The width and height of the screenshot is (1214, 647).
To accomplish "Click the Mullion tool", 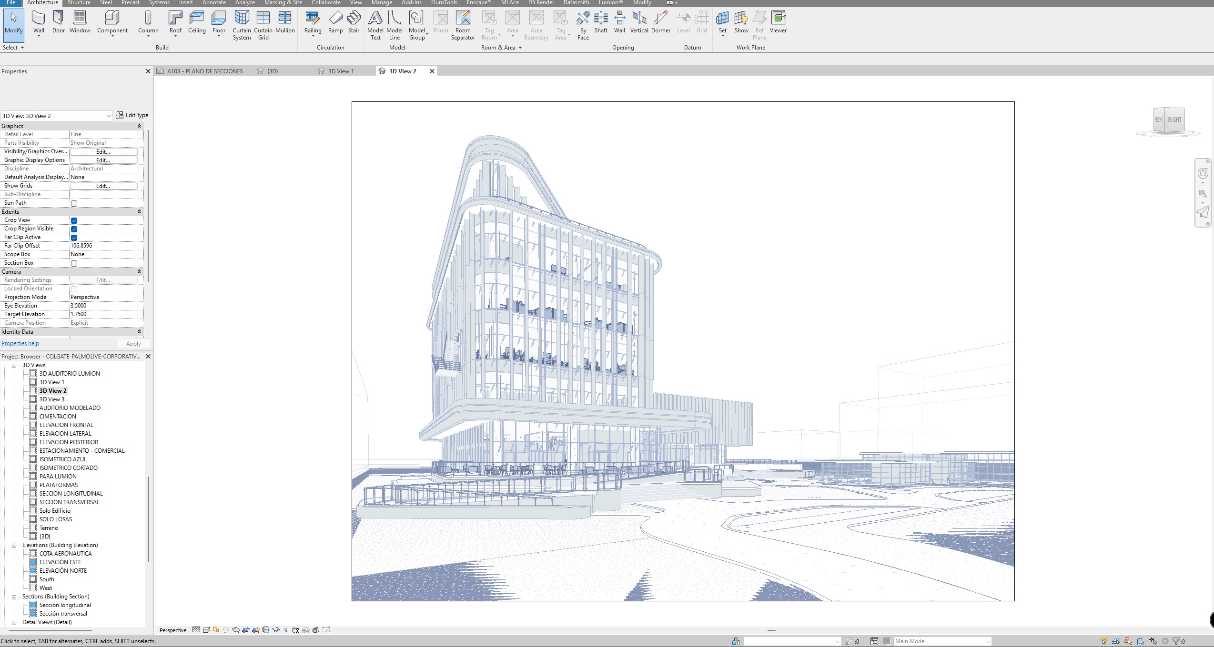I will click(x=285, y=22).
